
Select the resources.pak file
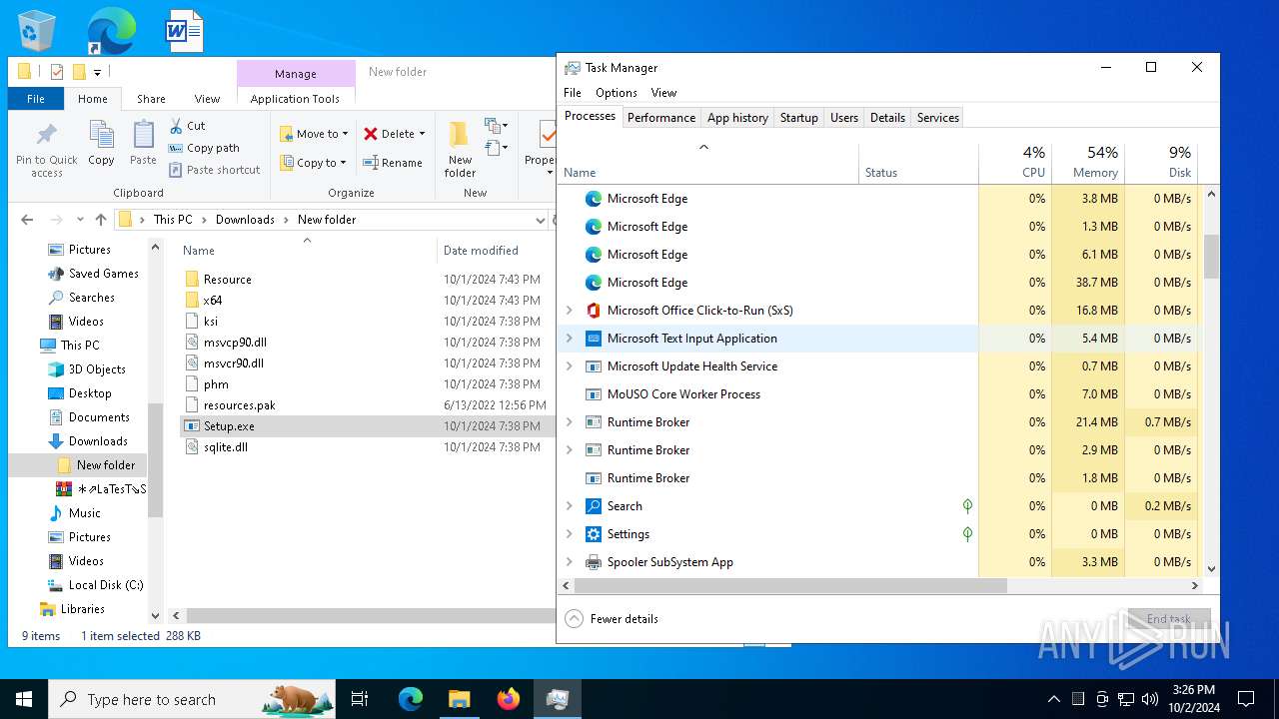click(366, 405)
